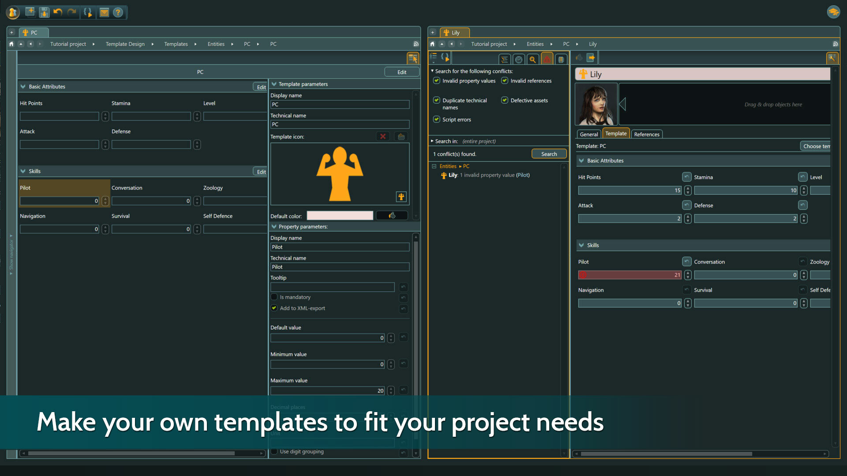
Task: Enable the 'Is mandatory' checkbox
Action: click(x=274, y=297)
